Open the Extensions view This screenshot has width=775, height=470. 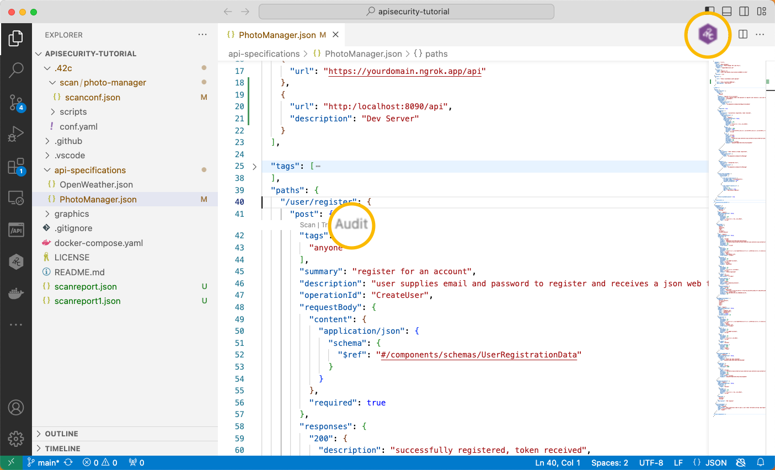pos(16,166)
